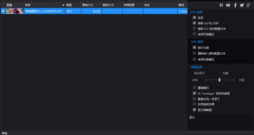Toggle the 渐进 JPEG checkbox

194,17
